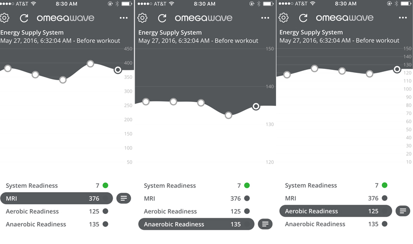Select System Readiness row in middle screen
The image size is (413, 244).
coord(194,186)
